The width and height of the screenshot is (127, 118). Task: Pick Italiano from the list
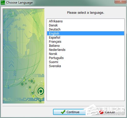86,46
